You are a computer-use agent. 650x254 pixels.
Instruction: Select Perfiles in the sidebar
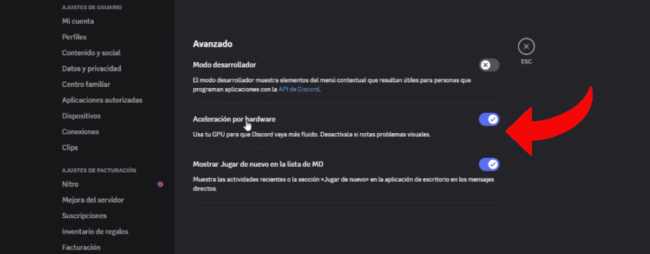click(x=74, y=37)
